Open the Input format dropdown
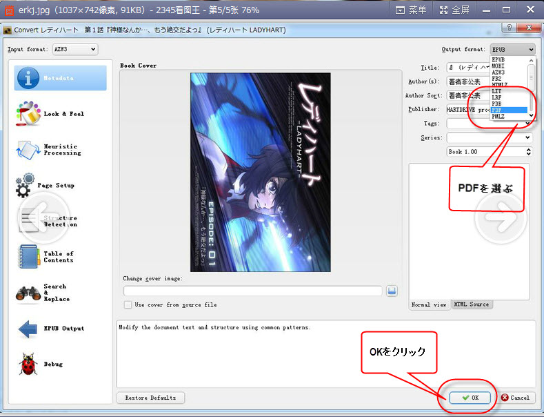Viewport: 544px width, 417px height. [75, 49]
